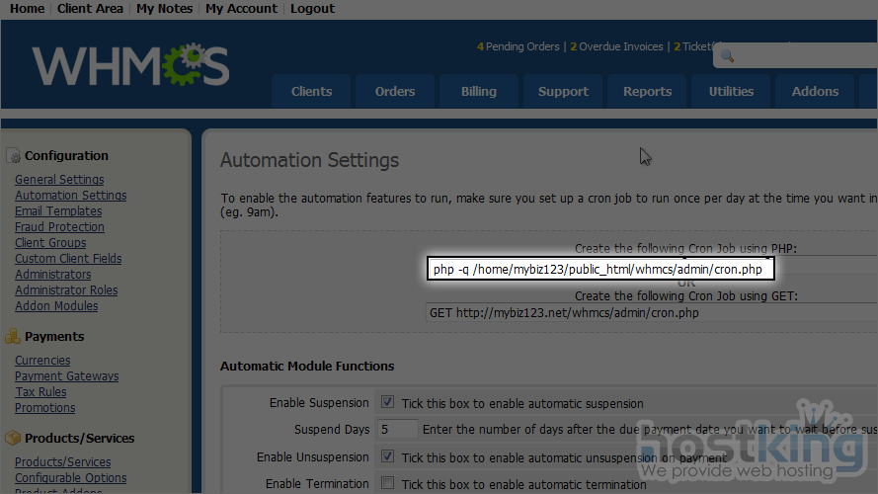The height and width of the screenshot is (494, 878).
Task: Untick the Enable Unsuspension checkbox
Action: point(387,457)
